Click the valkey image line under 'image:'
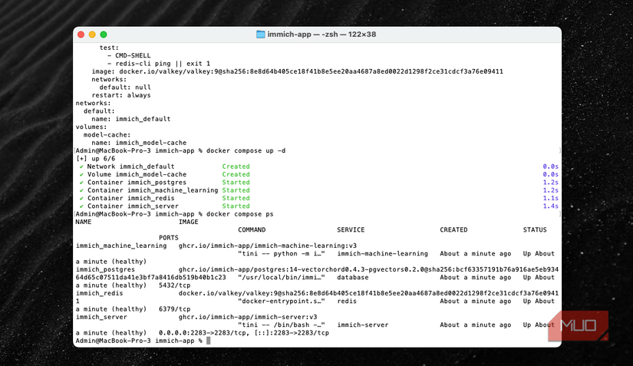Screen dimensions: 633x366 (x=297, y=71)
